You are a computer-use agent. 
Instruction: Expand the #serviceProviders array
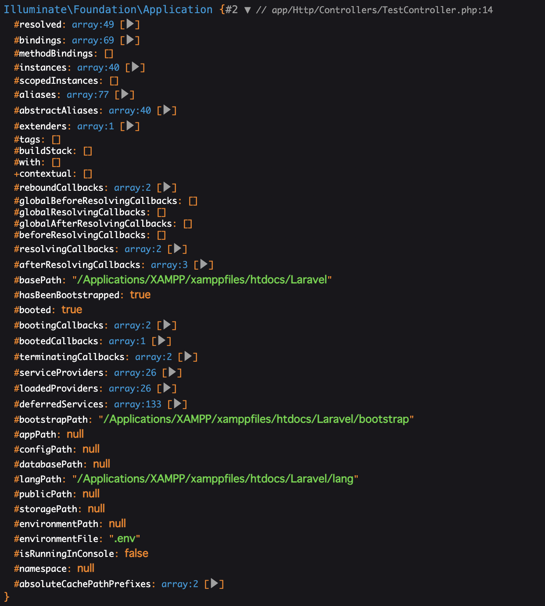pos(172,372)
